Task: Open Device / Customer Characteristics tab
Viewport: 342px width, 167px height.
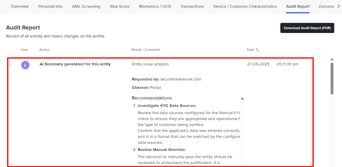Action: 245,6
